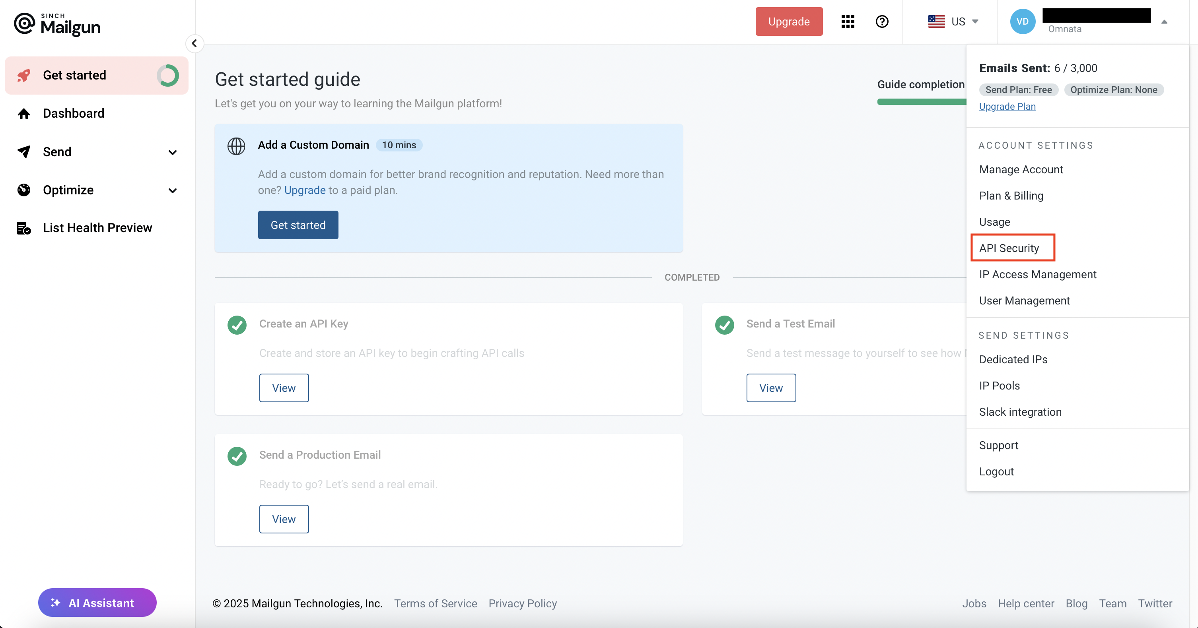1198x628 pixels.
Task: Follow the Upgrade Plan link
Action: [x=1007, y=107]
